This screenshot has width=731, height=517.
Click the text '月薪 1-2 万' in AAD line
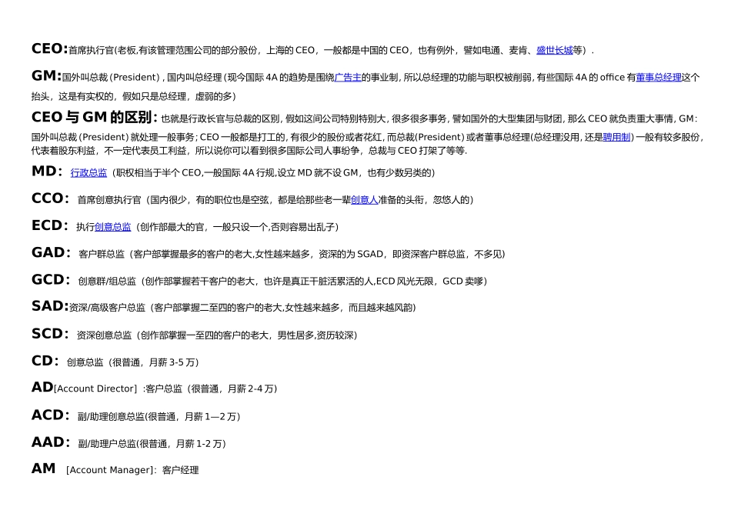[199, 443]
